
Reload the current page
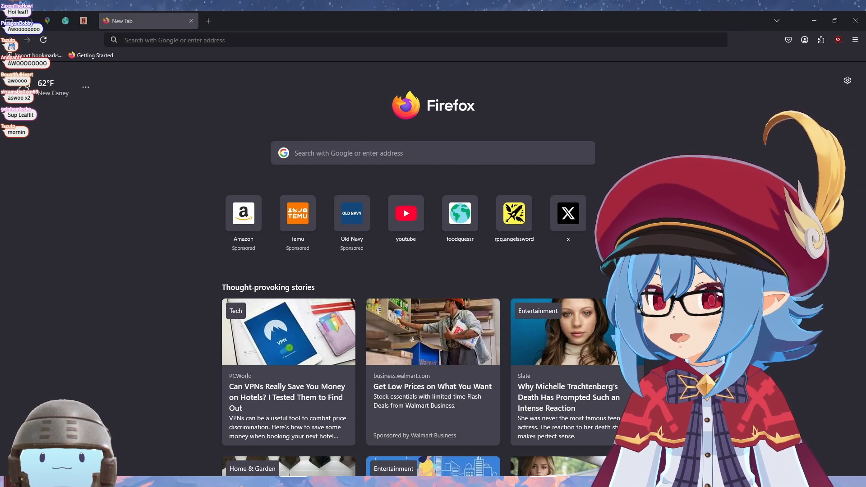(x=43, y=40)
